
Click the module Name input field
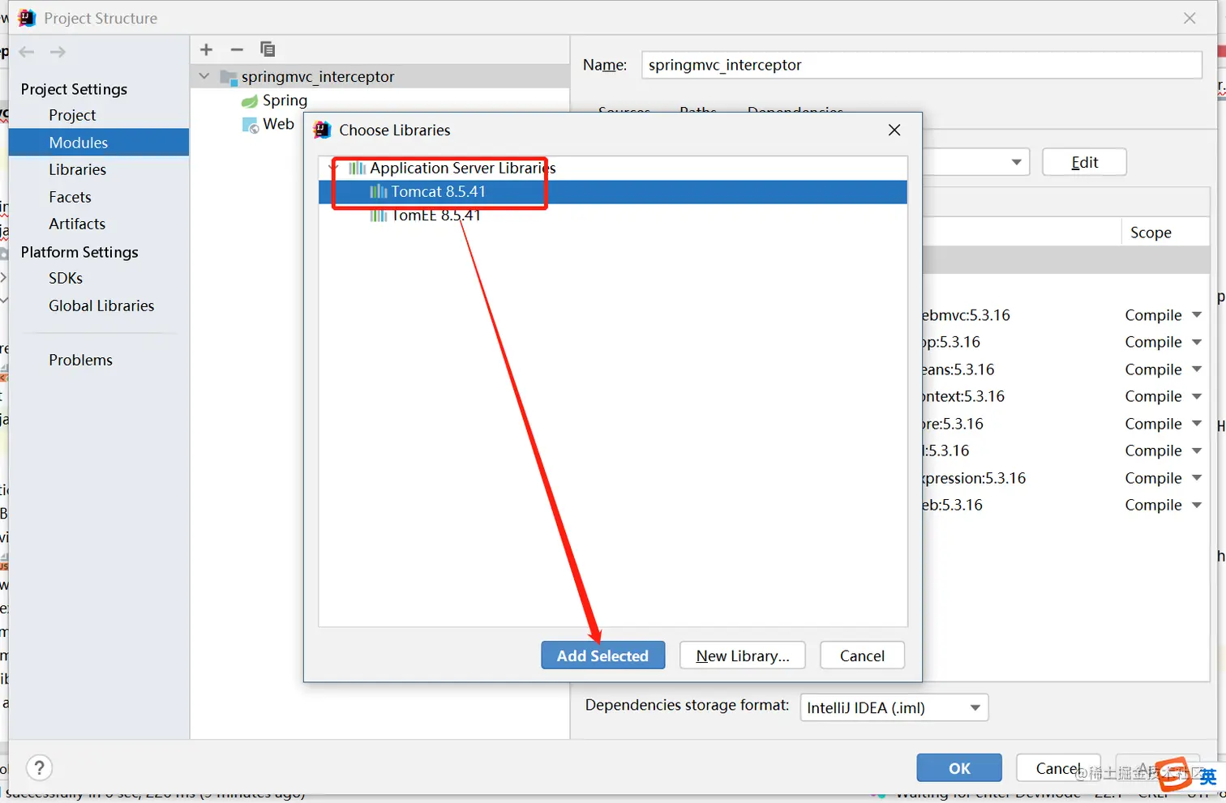tap(921, 65)
